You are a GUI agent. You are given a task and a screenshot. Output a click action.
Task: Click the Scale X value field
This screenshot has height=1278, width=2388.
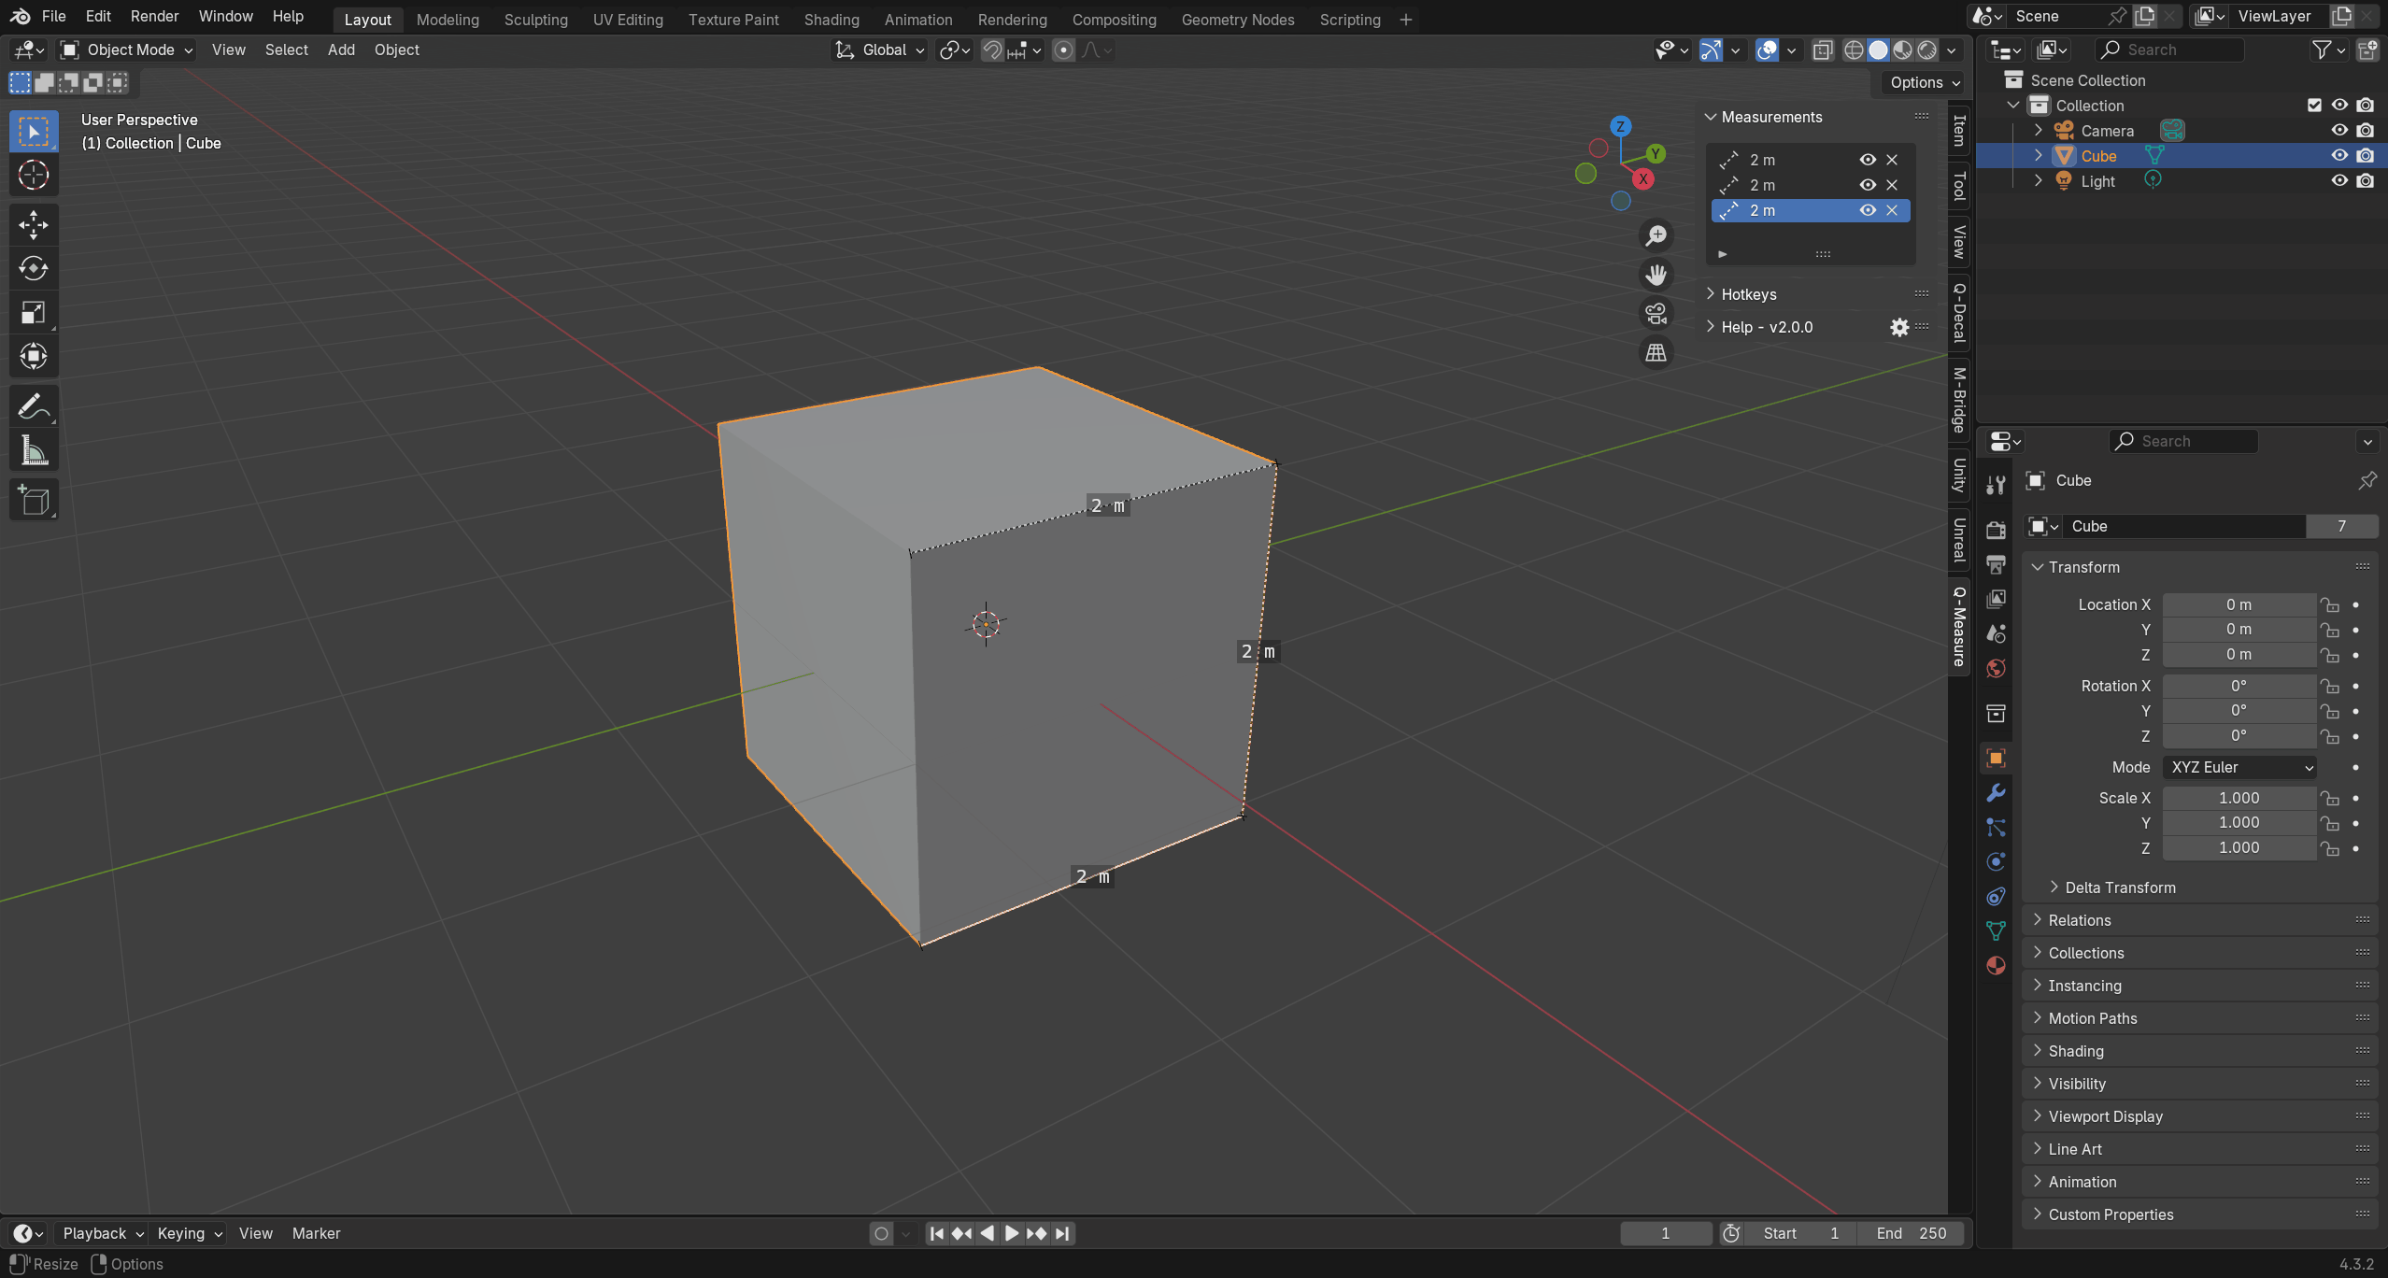point(2239,798)
